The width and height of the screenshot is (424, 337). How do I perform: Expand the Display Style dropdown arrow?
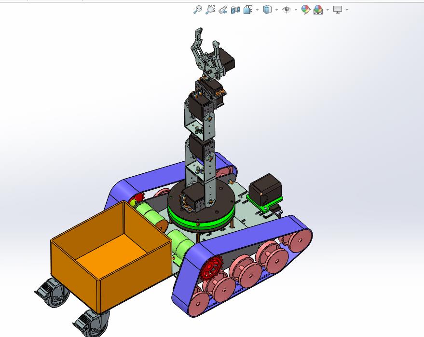(x=276, y=10)
